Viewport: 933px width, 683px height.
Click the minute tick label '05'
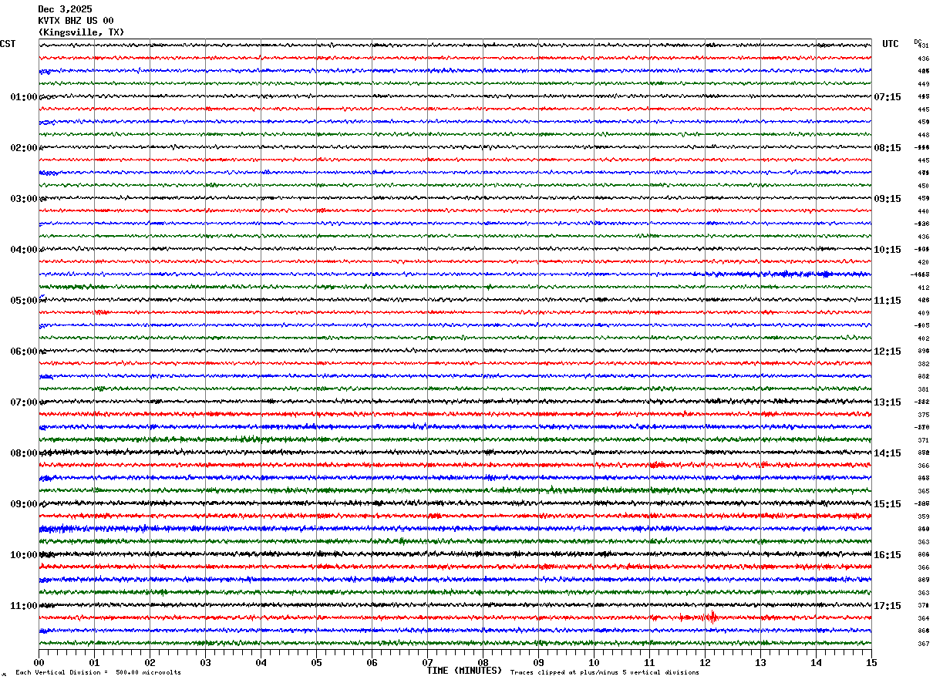316,662
